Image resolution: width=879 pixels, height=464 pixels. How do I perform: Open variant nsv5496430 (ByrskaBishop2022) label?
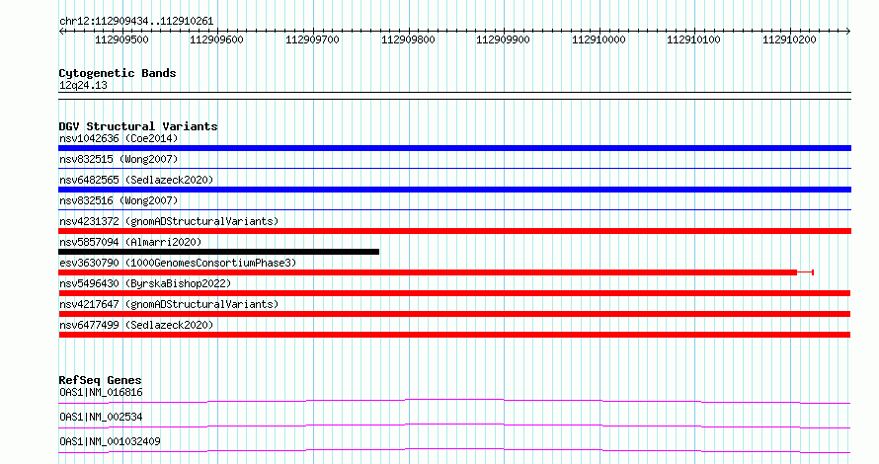coord(145,283)
